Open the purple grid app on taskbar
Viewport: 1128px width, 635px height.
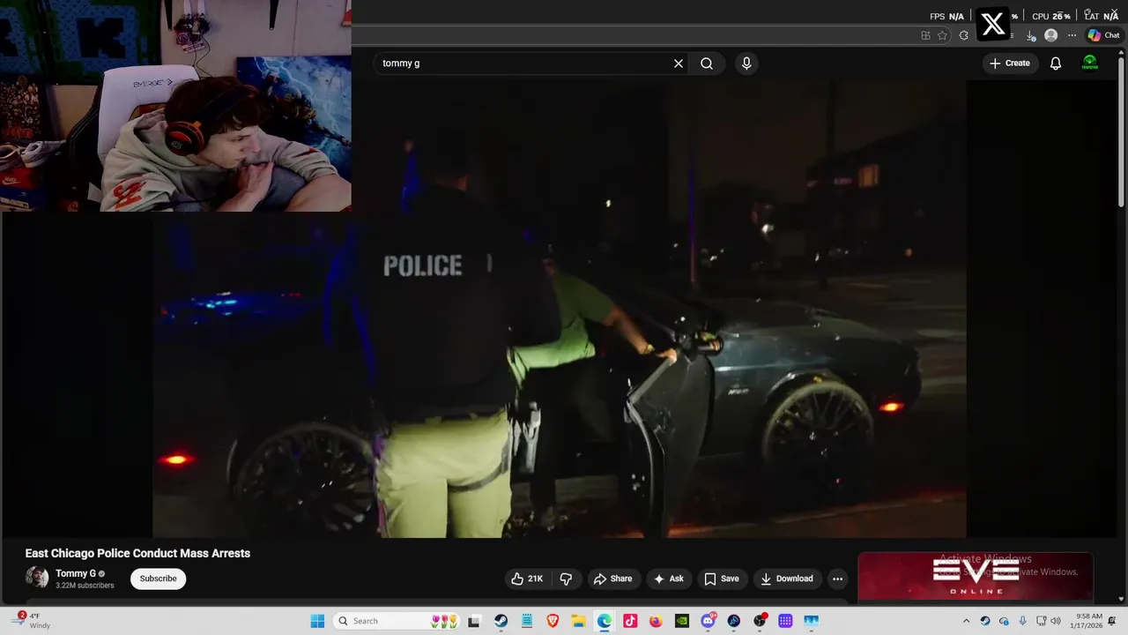click(x=785, y=621)
